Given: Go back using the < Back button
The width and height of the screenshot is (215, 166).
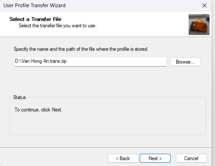Looking at the screenshot, I should (x=123, y=158).
